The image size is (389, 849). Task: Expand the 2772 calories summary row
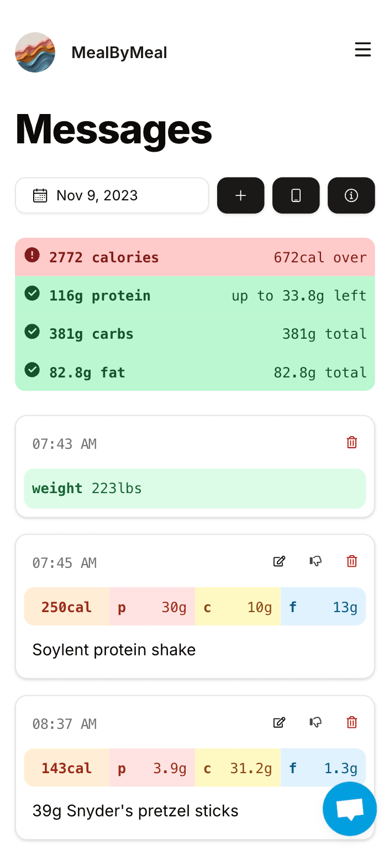point(195,257)
